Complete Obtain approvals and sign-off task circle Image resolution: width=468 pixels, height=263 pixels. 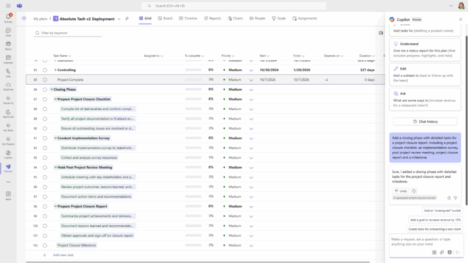point(44,236)
